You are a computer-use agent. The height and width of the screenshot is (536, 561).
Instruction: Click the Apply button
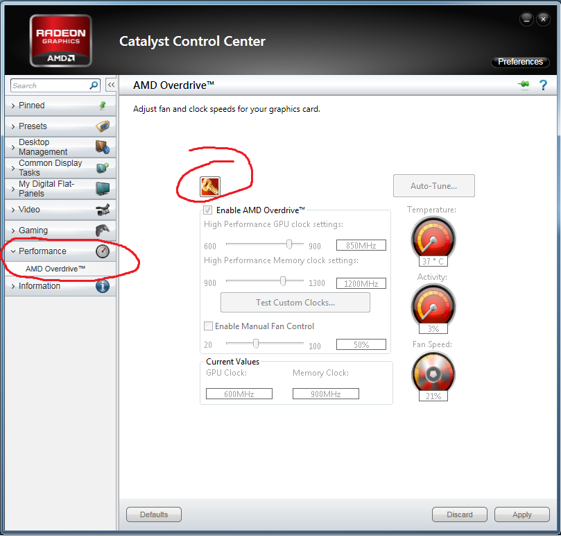coord(522,514)
